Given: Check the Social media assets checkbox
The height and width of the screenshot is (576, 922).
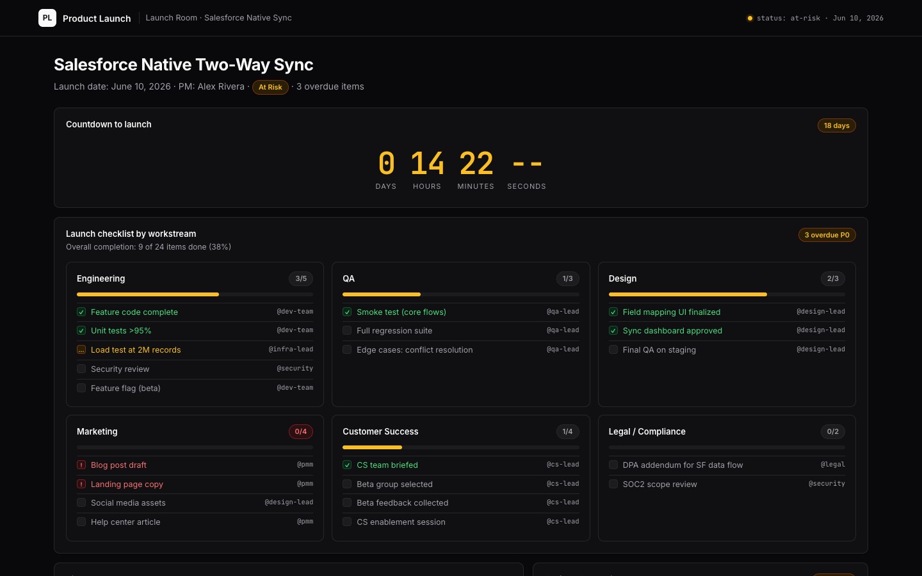Looking at the screenshot, I should point(81,502).
